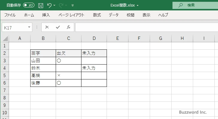Viewport: 218px width, 119px height.
Task: Select the ○ cell in 山田 row
Action: coord(69,61)
